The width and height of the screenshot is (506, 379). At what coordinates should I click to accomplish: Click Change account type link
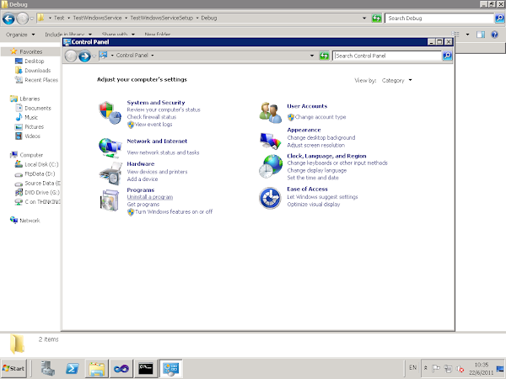tap(320, 117)
